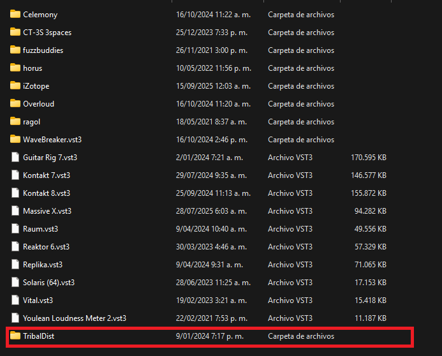Click the ragol folder name
The width and height of the screenshot is (442, 356).
tap(32, 121)
